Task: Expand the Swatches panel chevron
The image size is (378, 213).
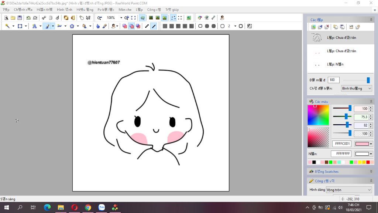Action: 371,172
